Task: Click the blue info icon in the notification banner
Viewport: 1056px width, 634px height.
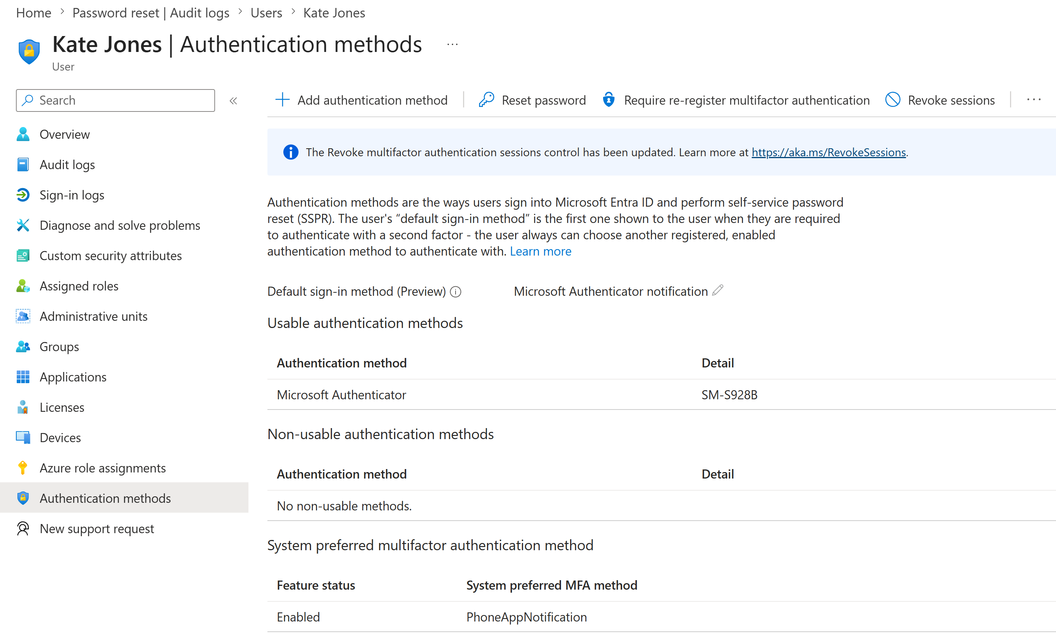Action: click(x=291, y=152)
